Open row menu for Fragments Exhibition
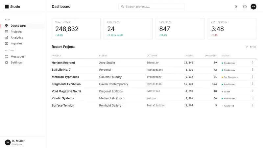263x148 pixels. click(252, 84)
